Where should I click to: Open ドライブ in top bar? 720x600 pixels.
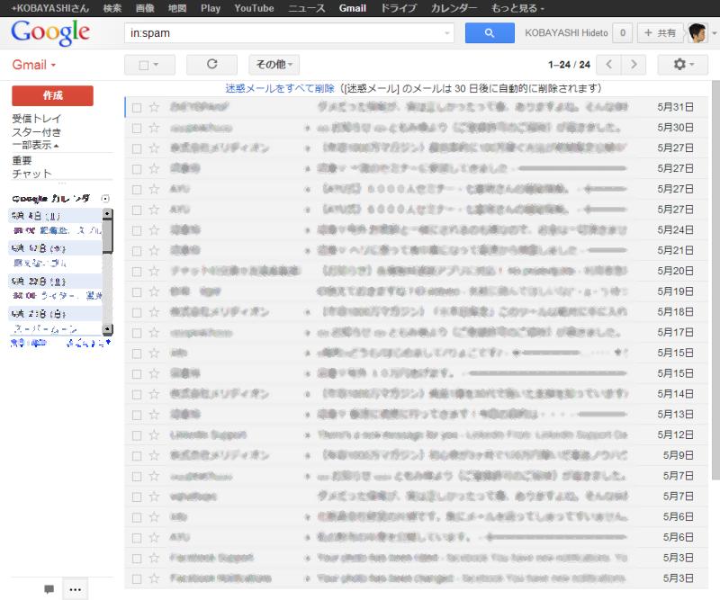[x=398, y=8]
